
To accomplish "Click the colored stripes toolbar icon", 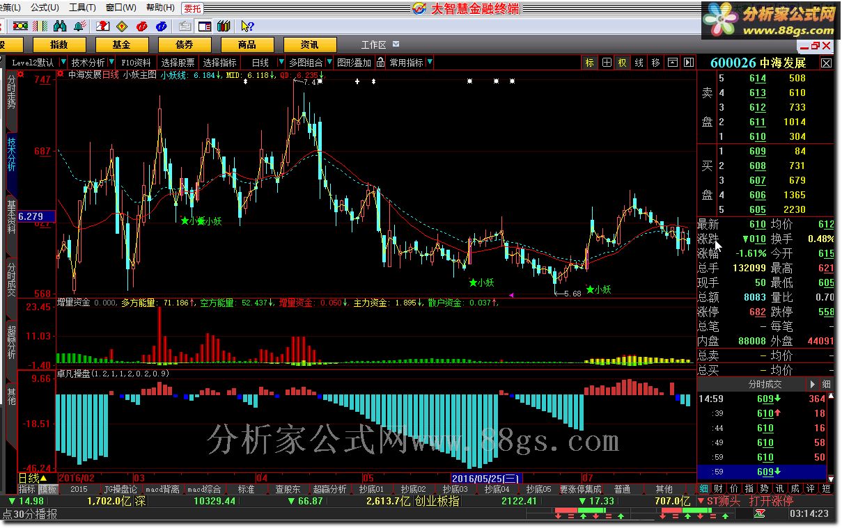I will pyautogui.click(x=40, y=26).
